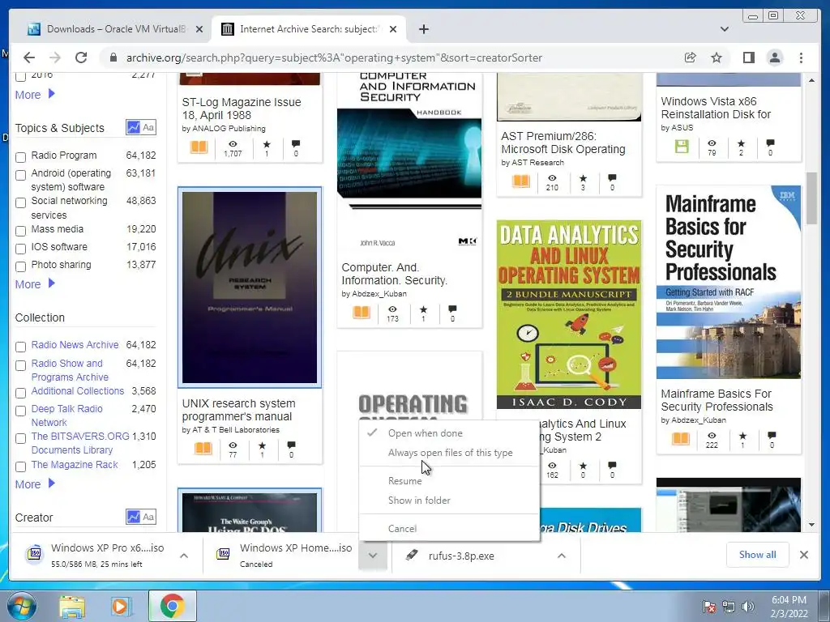The image size is (830, 622).
Task: Select Resume in download menu
Action: pos(449,481)
